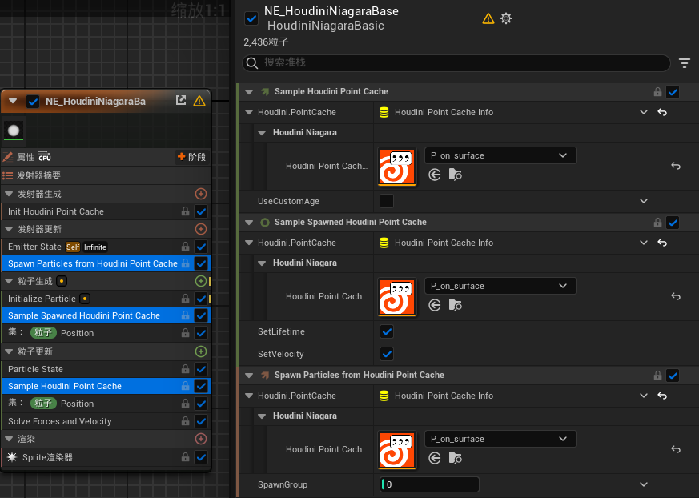Toggle the NE_HoudiniNiagaraBase header checkbox in the stack
The height and width of the screenshot is (498, 699).
(251, 18)
